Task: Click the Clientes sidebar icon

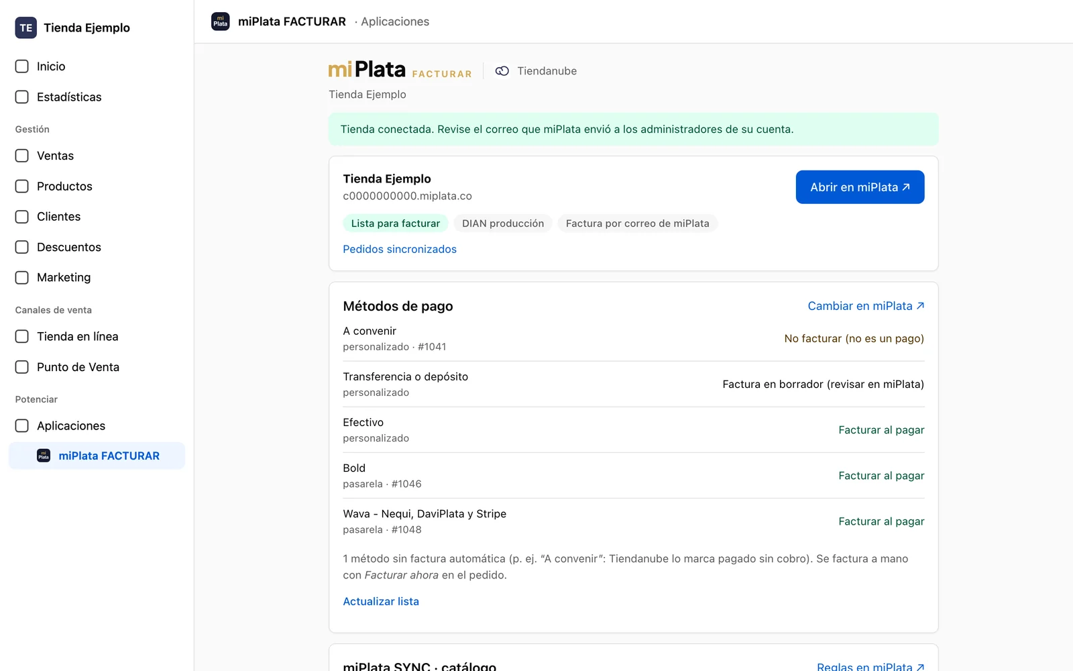Action: [22, 217]
